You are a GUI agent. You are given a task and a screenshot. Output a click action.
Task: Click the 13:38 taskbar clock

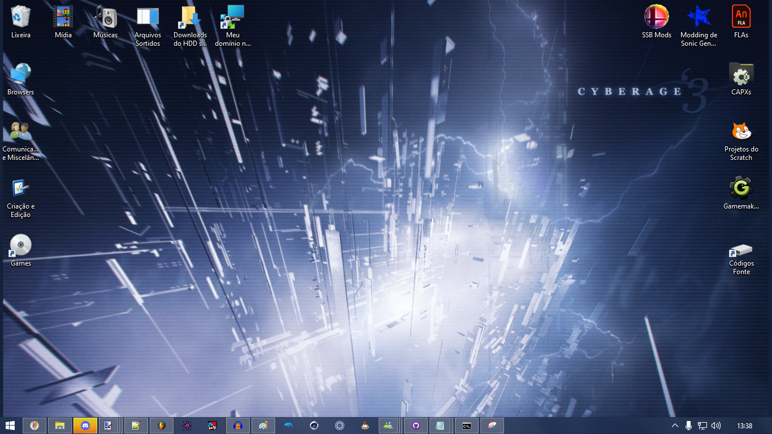(745, 426)
